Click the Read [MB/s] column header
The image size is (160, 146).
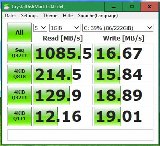(x=63, y=39)
